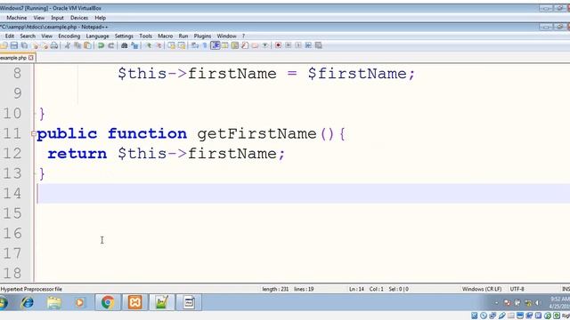Toggle the Word Wrap toolbar icon
This screenshot has width=570, height=320.
point(195,45)
